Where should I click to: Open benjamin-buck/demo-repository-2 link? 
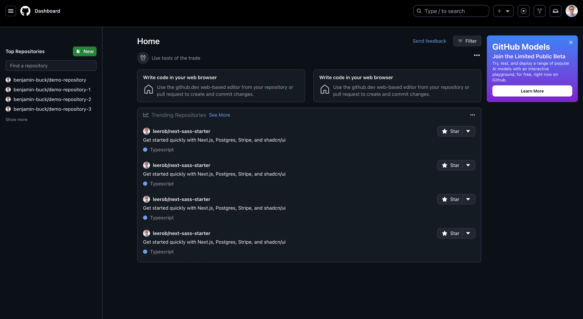coord(52,99)
